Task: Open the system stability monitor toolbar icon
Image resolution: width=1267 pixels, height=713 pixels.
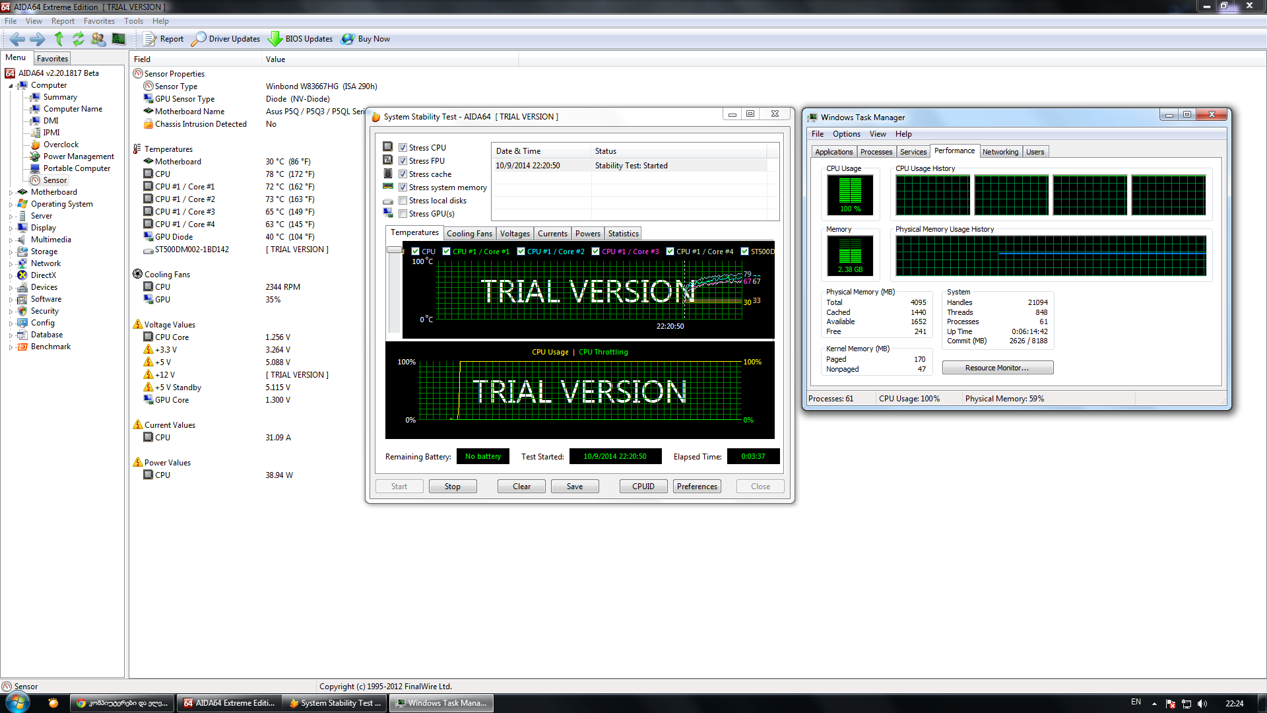Action: tap(119, 39)
